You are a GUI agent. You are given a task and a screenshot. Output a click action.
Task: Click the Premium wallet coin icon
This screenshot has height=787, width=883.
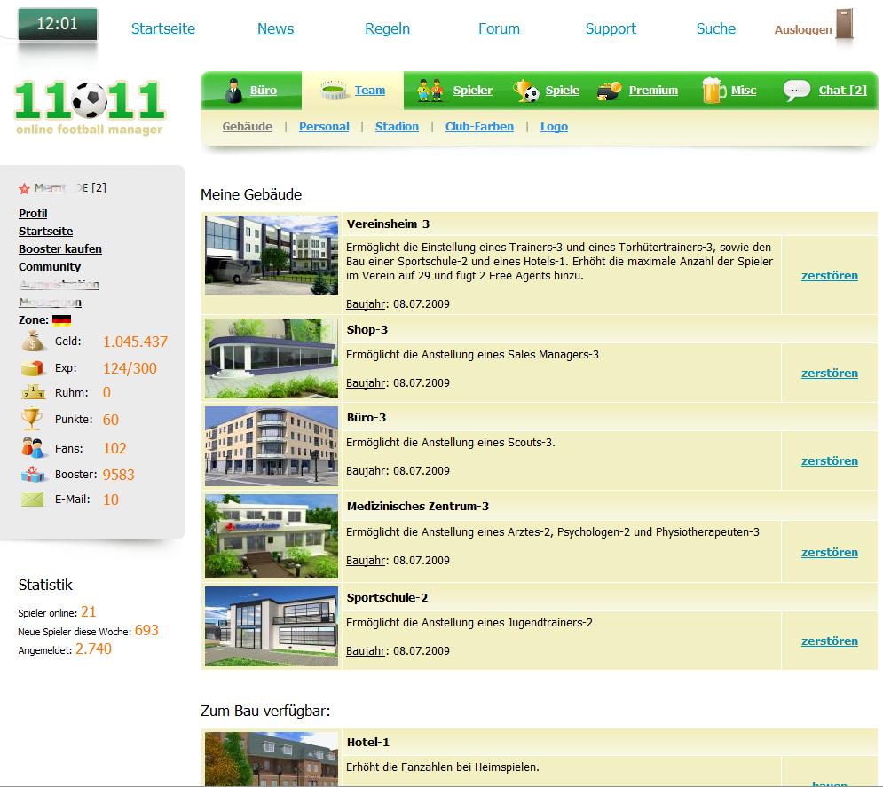pos(609,91)
